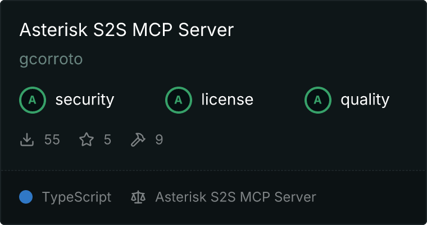Click the quality grade A badge
The height and width of the screenshot is (225, 427).
[x=318, y=100]
